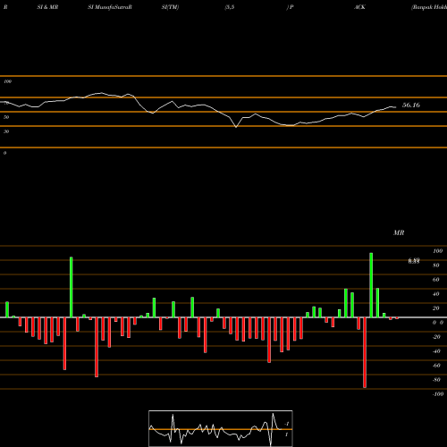
Task: Click the MR panel title label
Action: coord(399,232)
